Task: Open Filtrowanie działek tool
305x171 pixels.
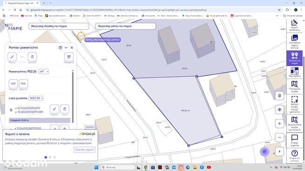Action: pyautogui.click(x=294, y=86)
